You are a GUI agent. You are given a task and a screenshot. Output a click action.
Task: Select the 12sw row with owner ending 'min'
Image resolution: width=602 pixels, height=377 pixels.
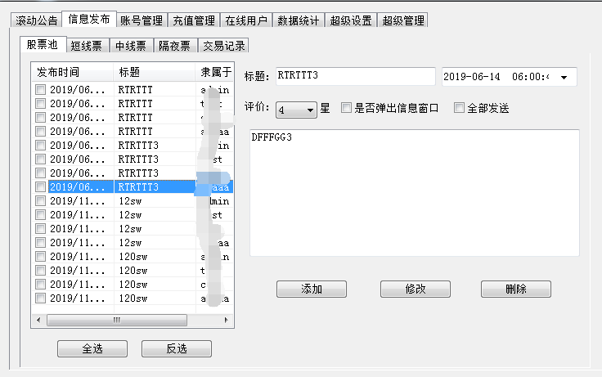pos(133,201)
